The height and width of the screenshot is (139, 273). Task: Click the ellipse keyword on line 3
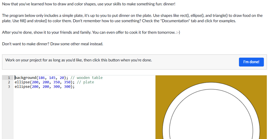coord(22,86)
